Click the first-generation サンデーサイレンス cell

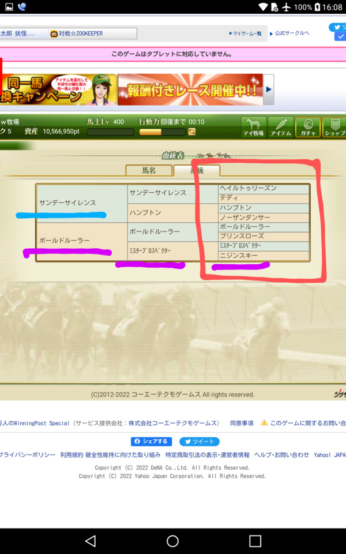pyautogui.click(x=82, y=203)
